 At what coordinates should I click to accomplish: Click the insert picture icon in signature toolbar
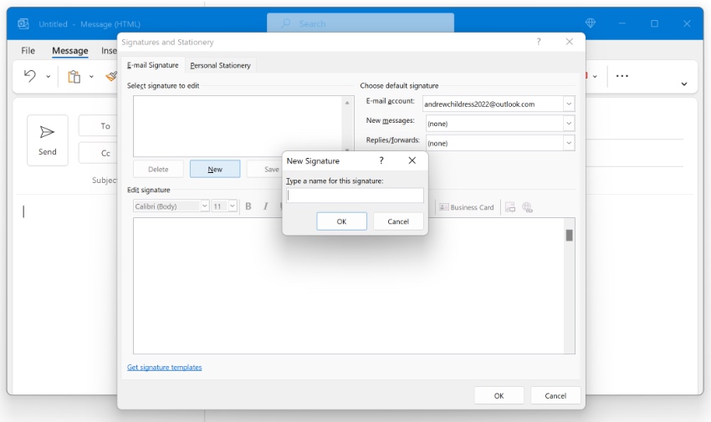[510, 207]
